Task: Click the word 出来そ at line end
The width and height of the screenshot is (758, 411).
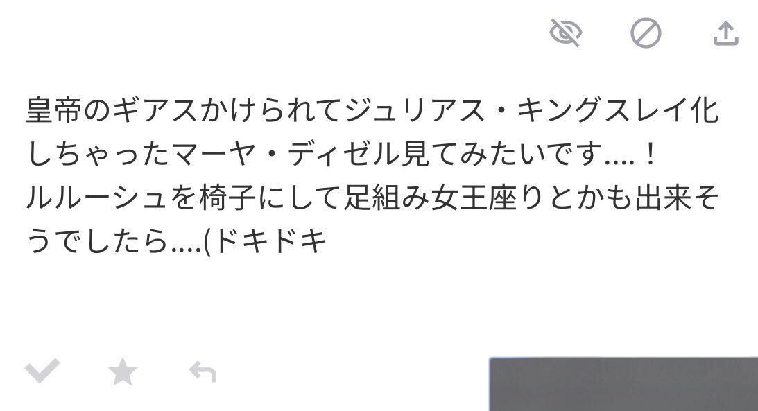Action: [677, 198]
